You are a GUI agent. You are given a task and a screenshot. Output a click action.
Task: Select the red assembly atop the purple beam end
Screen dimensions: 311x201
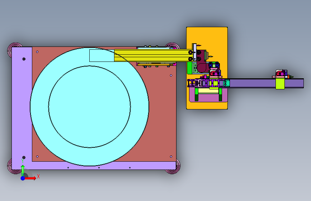click(281, 74)
